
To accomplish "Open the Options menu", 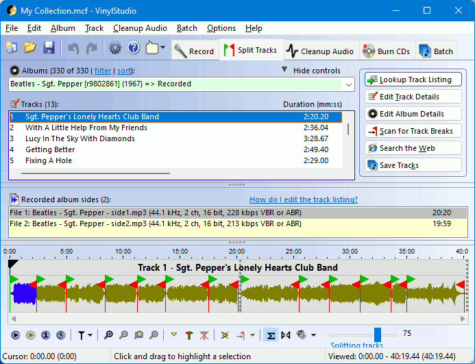I will pos(221,28).
